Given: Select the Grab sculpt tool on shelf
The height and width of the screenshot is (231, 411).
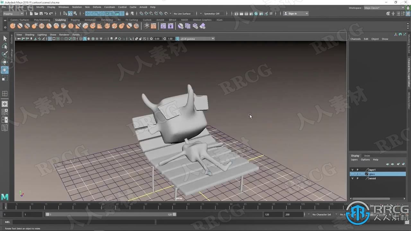Looking at the screenshot, I should (x=34, y=26).
